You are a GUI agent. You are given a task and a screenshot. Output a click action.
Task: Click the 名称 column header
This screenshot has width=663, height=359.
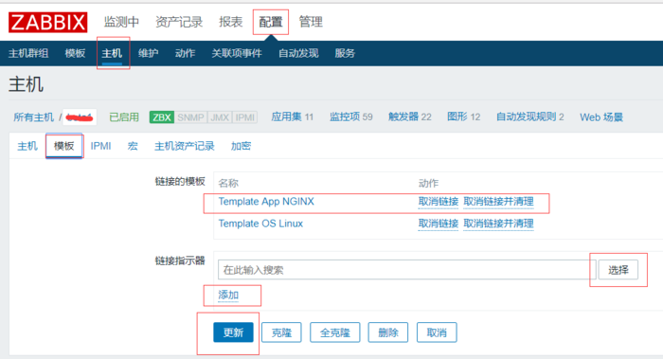click(x=228, y=183)
